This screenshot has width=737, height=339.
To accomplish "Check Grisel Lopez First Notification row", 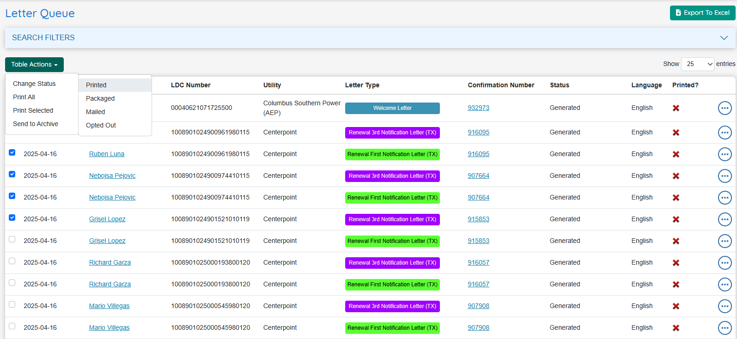I will (x=12, y=239).
